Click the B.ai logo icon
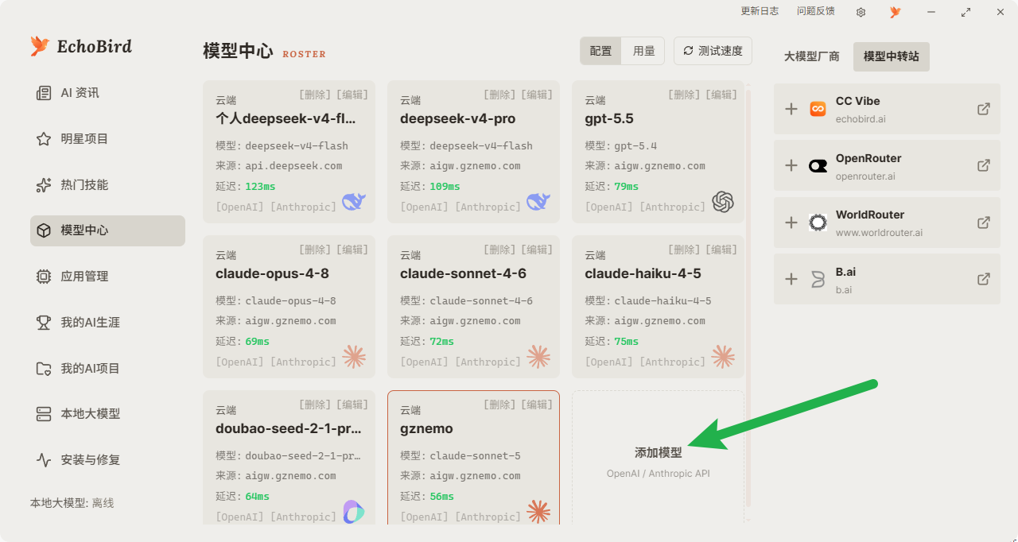This screenshot has height=542, width=1018. point(818,279)
